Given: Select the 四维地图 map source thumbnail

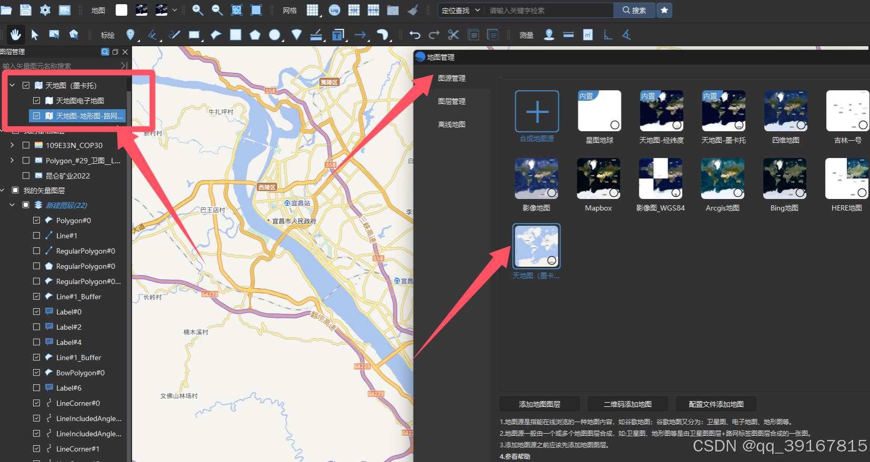Looking at the screenshot, I should (786, 111).
